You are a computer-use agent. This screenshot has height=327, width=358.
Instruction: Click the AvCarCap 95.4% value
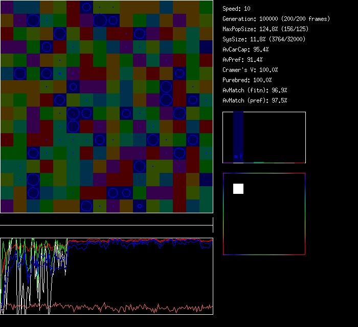coord(245,49)
